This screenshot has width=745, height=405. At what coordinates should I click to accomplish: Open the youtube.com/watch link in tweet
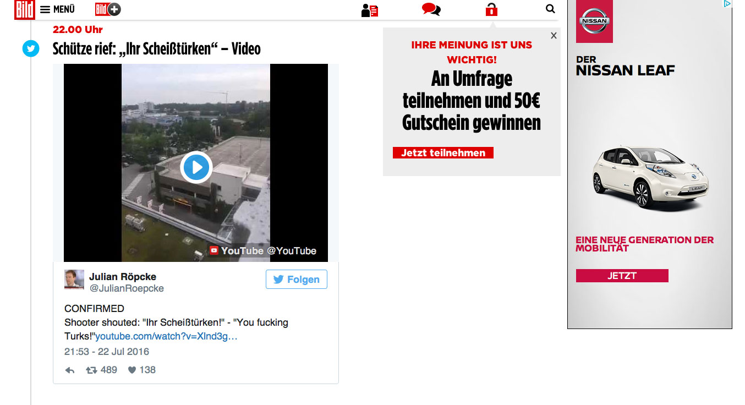pyautogui.click(x=166, y=336)
